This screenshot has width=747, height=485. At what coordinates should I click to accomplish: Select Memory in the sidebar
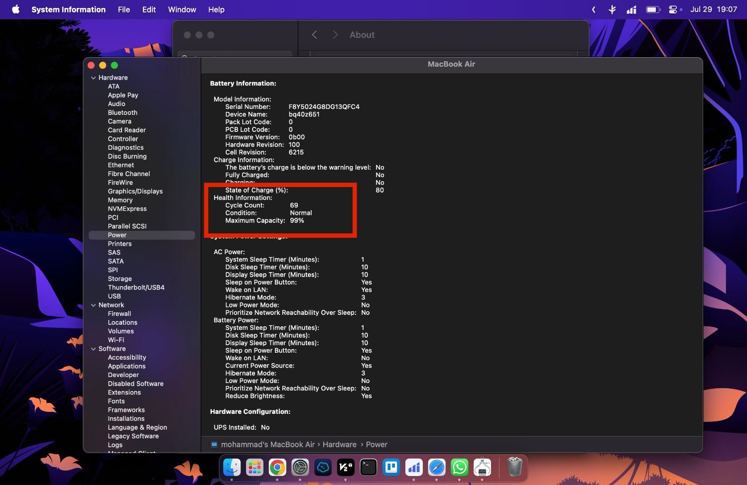click(x=120, y=200)
